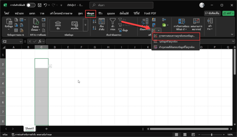Click the horizontal scrollbar thumb
Viewport: 237px width, 137px height.
[x=189, y=129]
